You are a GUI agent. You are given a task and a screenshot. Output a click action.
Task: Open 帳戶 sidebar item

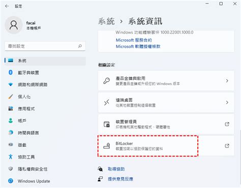pyautogui.click(x=45, y=121)
